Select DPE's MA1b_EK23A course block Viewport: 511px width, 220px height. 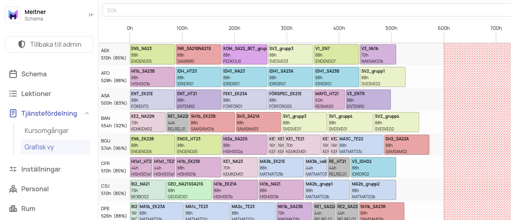161,211
